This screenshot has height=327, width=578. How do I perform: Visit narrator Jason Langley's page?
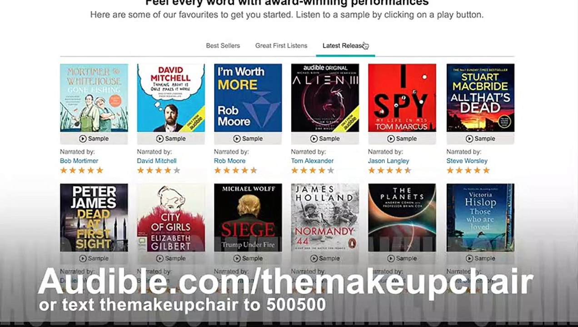(389, 161)
